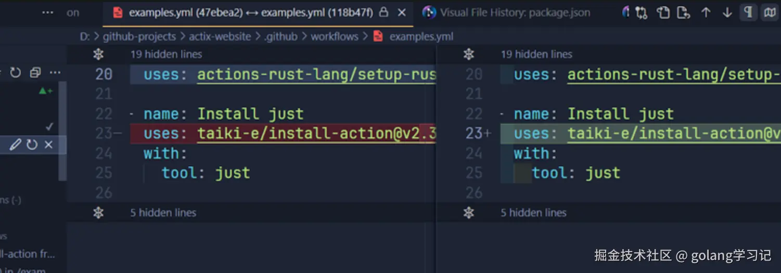
Task: Toggle the side-by-side map view icon
Action: coord(770,12)
